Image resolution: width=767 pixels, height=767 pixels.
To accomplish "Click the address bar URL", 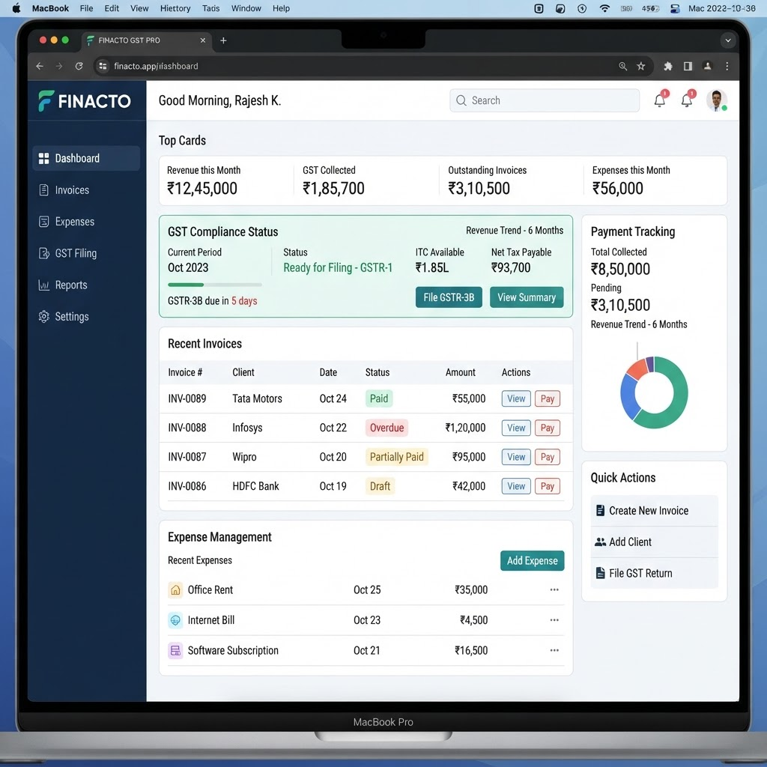I will [156, 66].
